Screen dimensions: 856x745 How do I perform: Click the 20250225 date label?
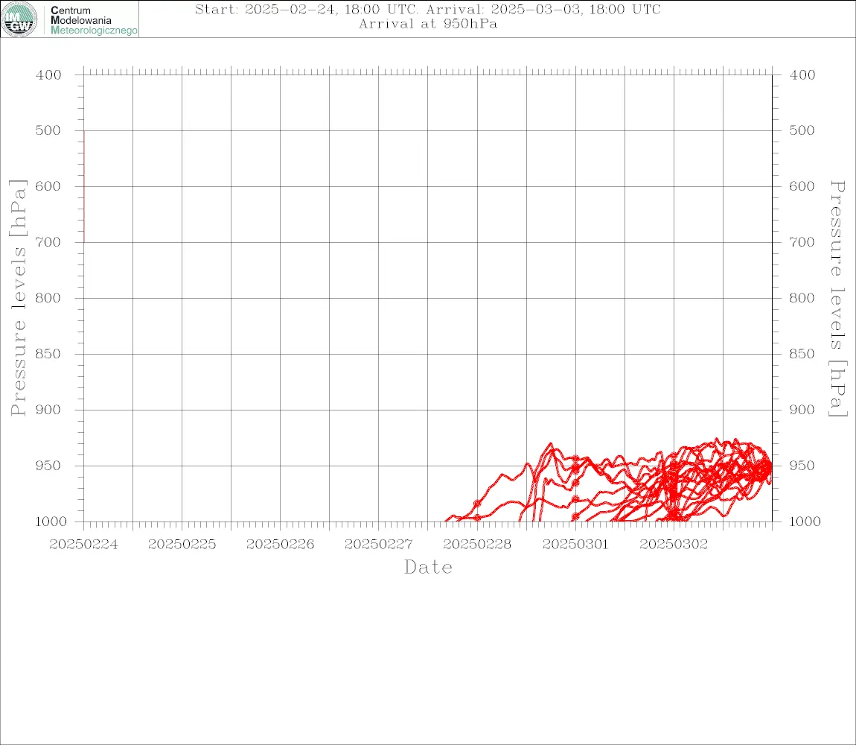coord(182,545)
